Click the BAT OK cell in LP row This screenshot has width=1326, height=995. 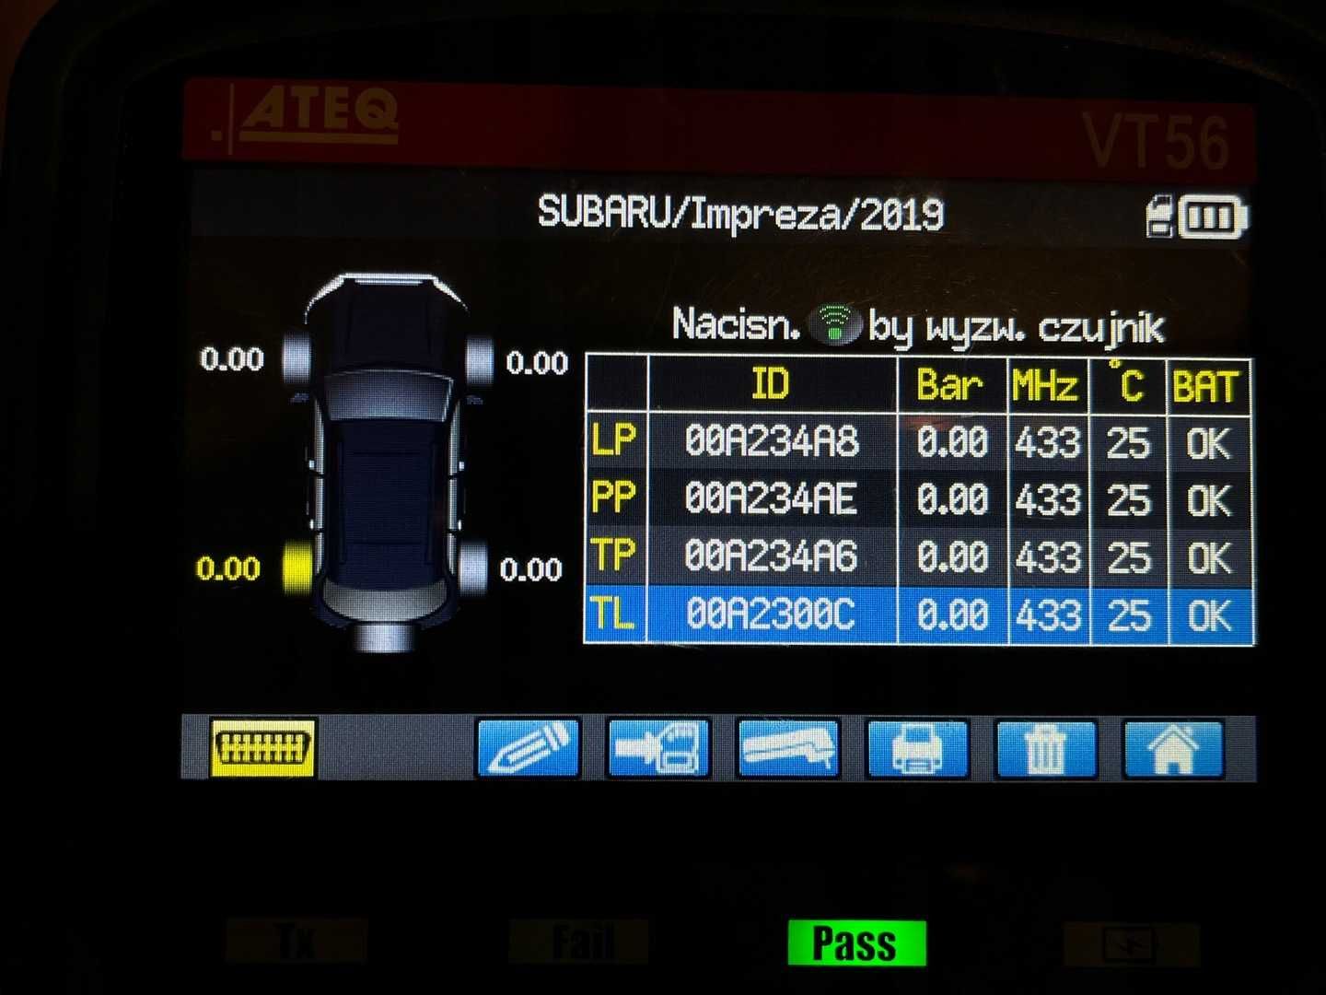click(1209, 443)
